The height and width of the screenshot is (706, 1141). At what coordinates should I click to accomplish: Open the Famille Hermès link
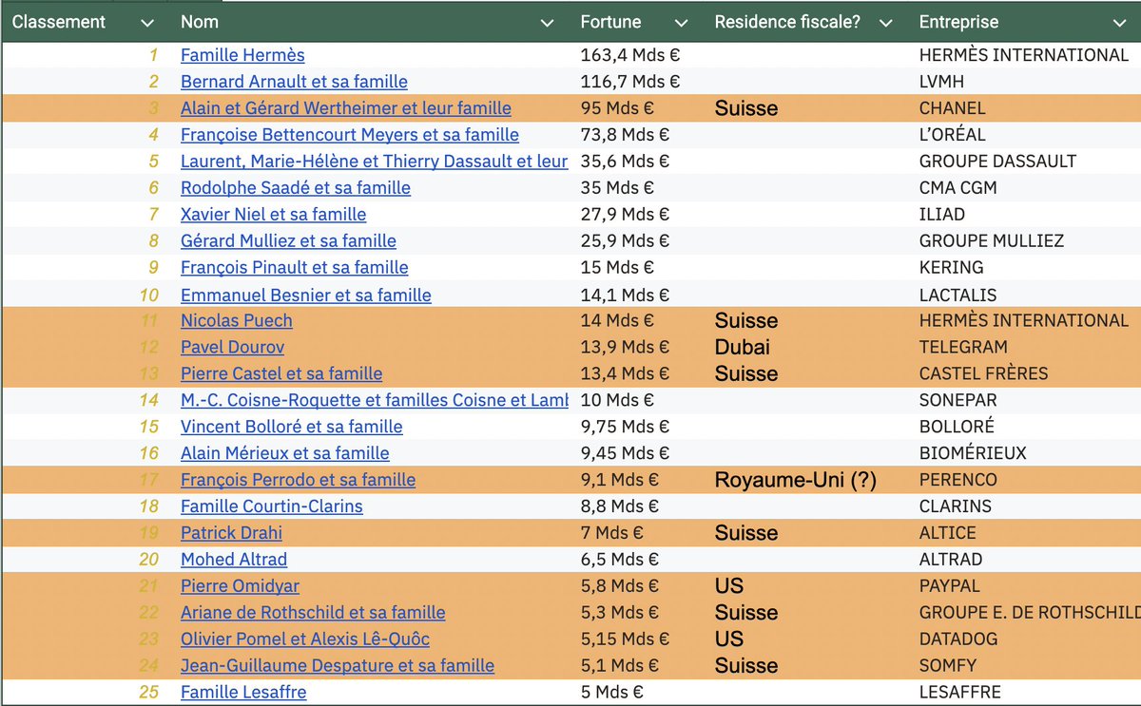click(242, 55)
